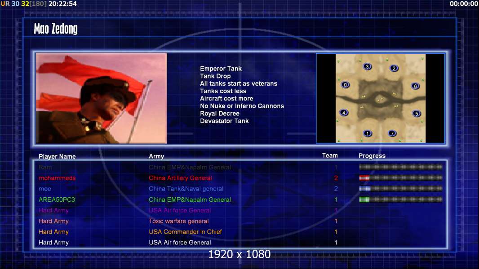The height and width of the screenshot is (269, 479).
Task: Select start position 3 on the minimap
Action: point(367,66)
